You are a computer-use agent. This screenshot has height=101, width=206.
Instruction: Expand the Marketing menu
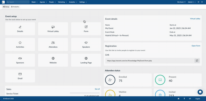pos(62,2)
